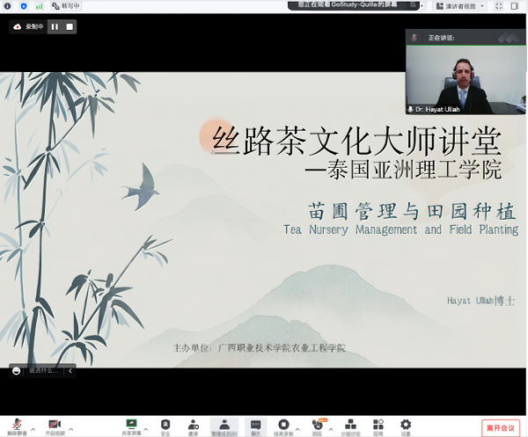Open the Chat panel

[x=255, y=426]
